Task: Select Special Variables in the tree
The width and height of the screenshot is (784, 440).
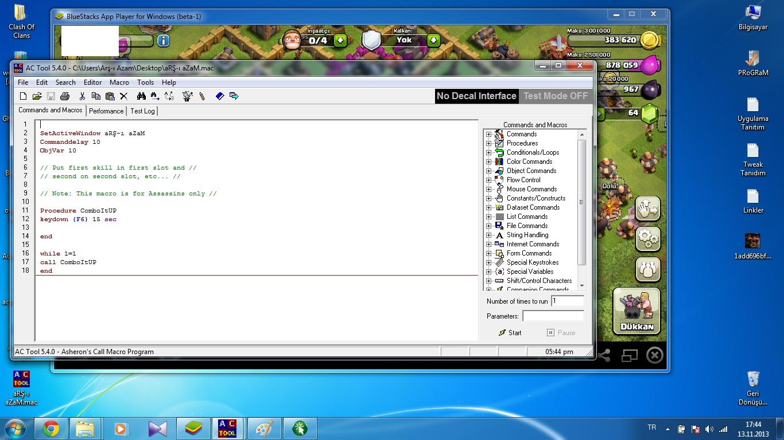Action: pos(530,272)
